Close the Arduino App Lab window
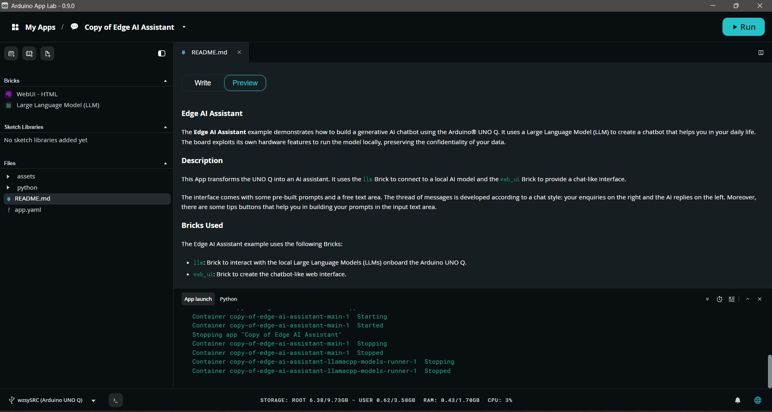The height and width of the screenshot is (412, 772). [760, 6]
